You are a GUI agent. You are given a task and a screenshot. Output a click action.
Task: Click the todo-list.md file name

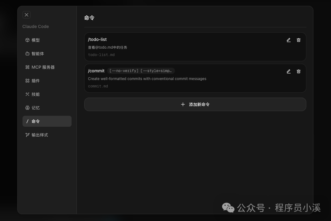pyautogui.click(x=101, y=55)
